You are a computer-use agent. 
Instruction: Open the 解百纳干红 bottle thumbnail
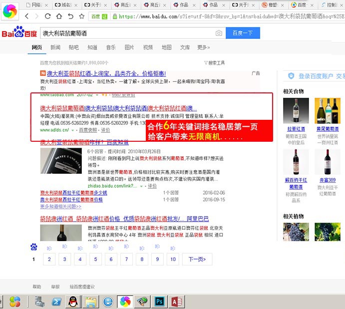coord(296,162)
